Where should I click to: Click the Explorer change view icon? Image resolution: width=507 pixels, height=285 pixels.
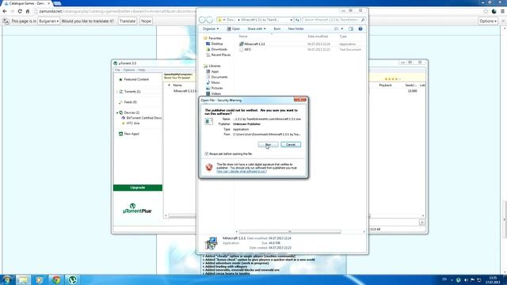(336, 28)
